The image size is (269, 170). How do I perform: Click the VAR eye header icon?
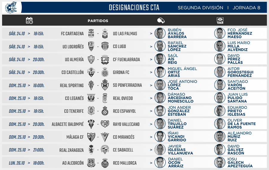[220, 21]
